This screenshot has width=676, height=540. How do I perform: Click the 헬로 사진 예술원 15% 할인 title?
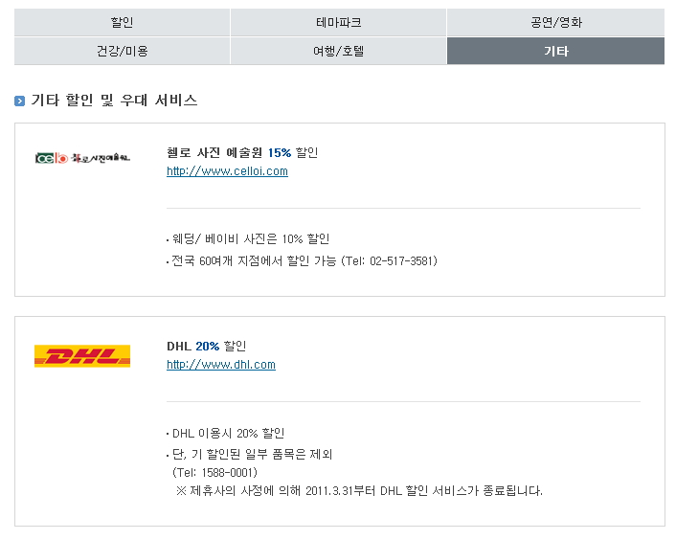pos(241,152)
